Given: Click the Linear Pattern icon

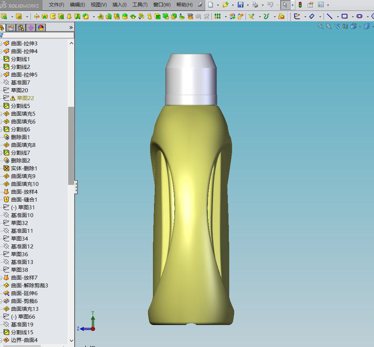Looking at the screenshot, I should 217,16.
